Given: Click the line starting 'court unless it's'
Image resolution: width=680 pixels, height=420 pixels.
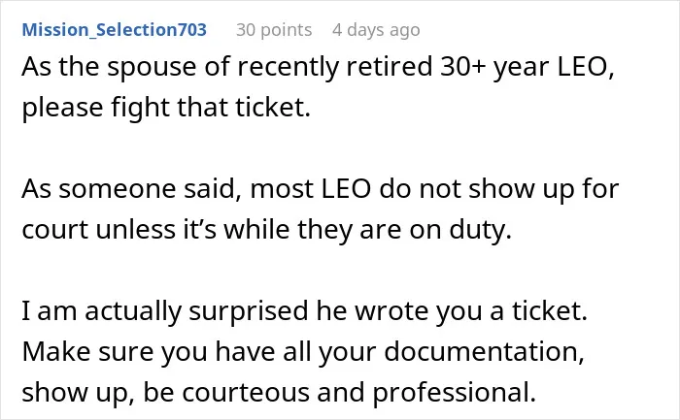Looking at the screenshot, I should coord(267,230).
